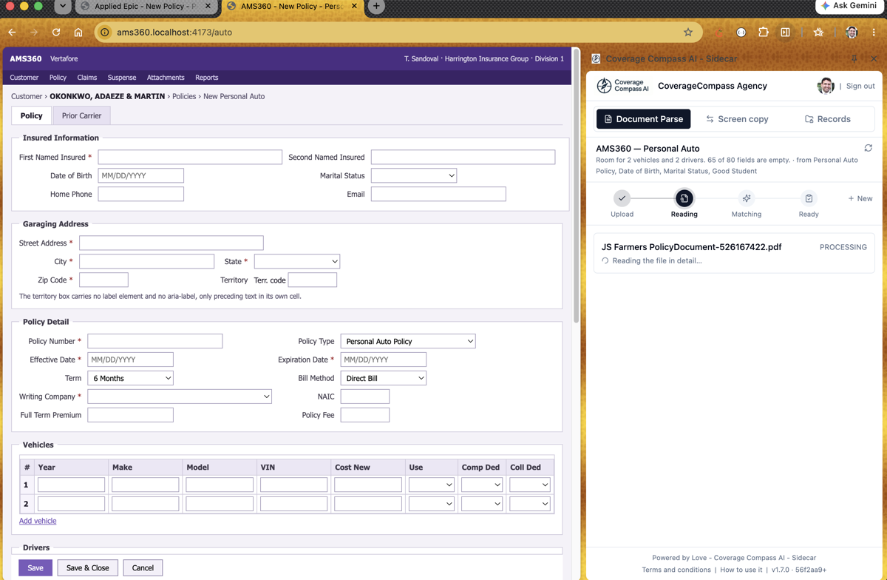Bookmark this page with star icon
Image resolution: width=887 pixels, height=580 pixels.
click(688, 33)
